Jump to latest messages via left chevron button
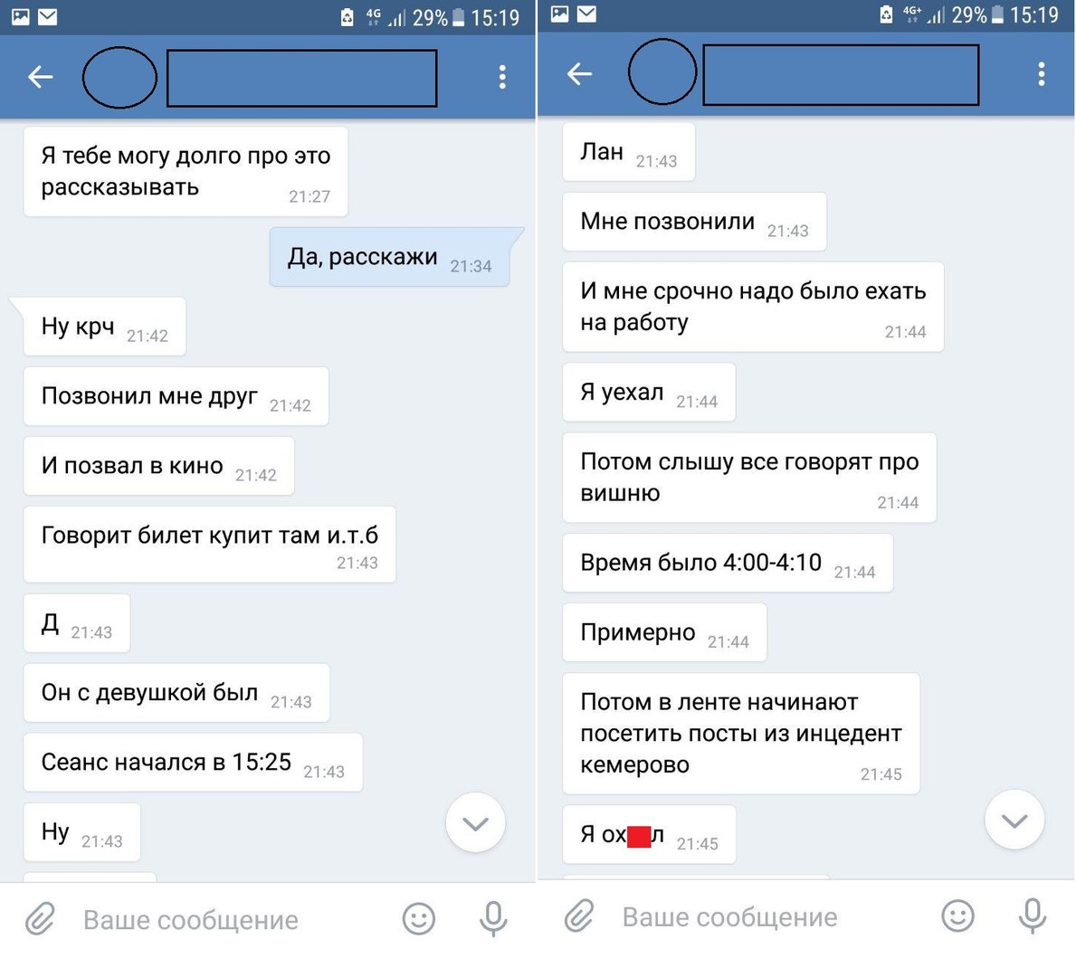This screenshot has height=977, width=1076. [475, 822]
